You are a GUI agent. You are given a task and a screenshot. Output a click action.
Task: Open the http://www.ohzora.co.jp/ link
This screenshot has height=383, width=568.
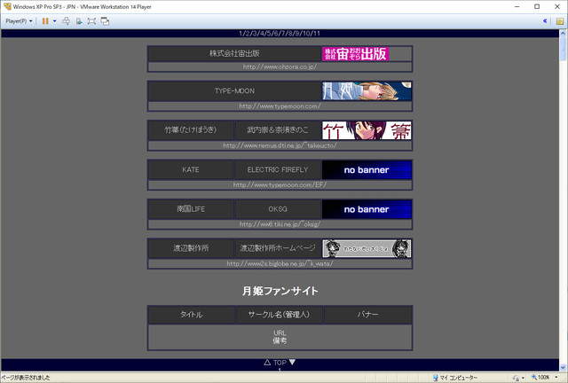(x=280, y=66)
